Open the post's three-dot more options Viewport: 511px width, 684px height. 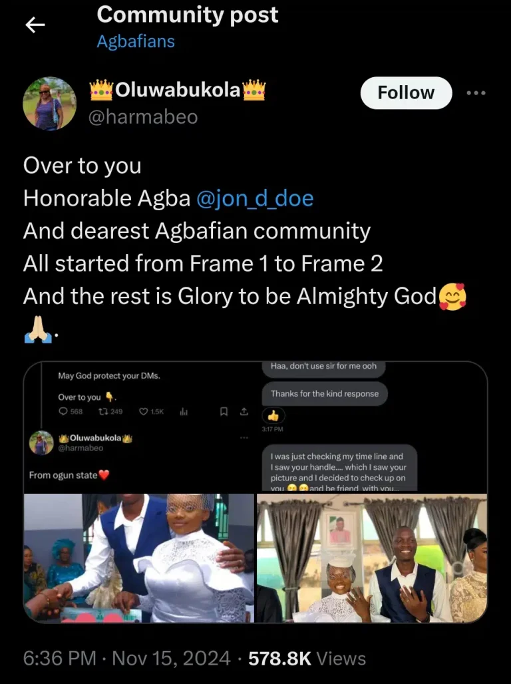[476, 93]
